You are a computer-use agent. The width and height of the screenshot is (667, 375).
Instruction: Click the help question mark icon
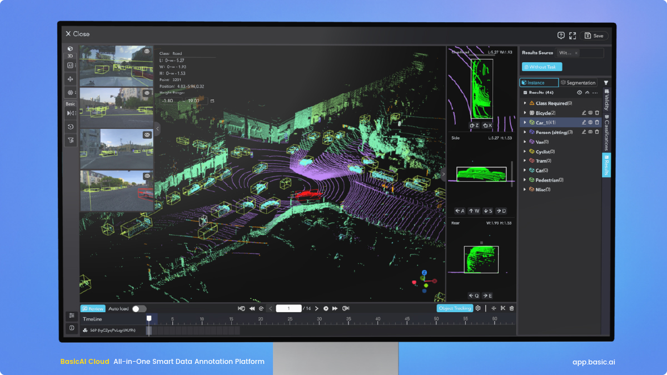[561, 36]
